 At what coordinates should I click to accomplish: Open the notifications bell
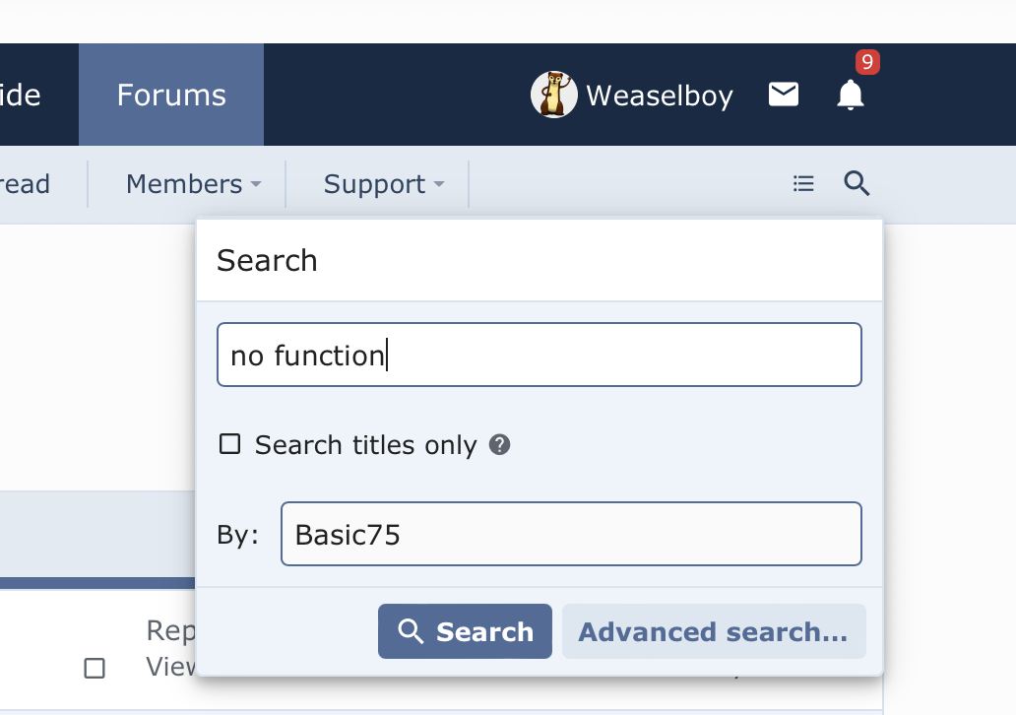coord(850,96)
